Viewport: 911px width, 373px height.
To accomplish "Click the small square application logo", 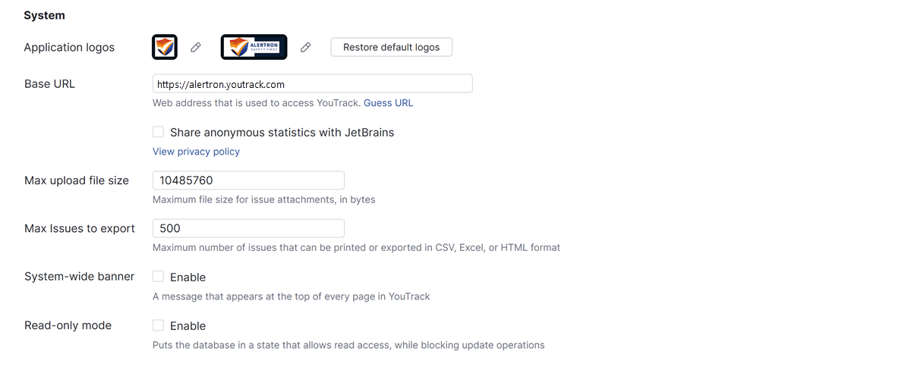I will tap(165, 47).
